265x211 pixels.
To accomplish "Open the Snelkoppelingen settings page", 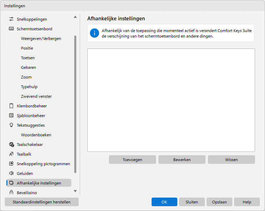I will [32, 19].
